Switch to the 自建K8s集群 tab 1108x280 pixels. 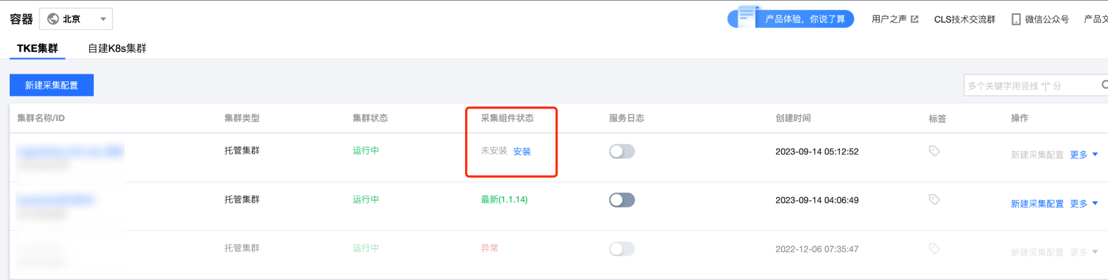click(x=117, y=48)
